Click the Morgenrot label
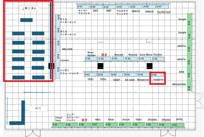 143,79
